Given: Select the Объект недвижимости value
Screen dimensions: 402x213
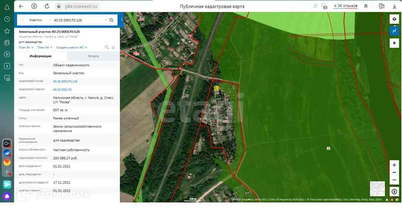Looking at the screenshot, I should [71, 65].
